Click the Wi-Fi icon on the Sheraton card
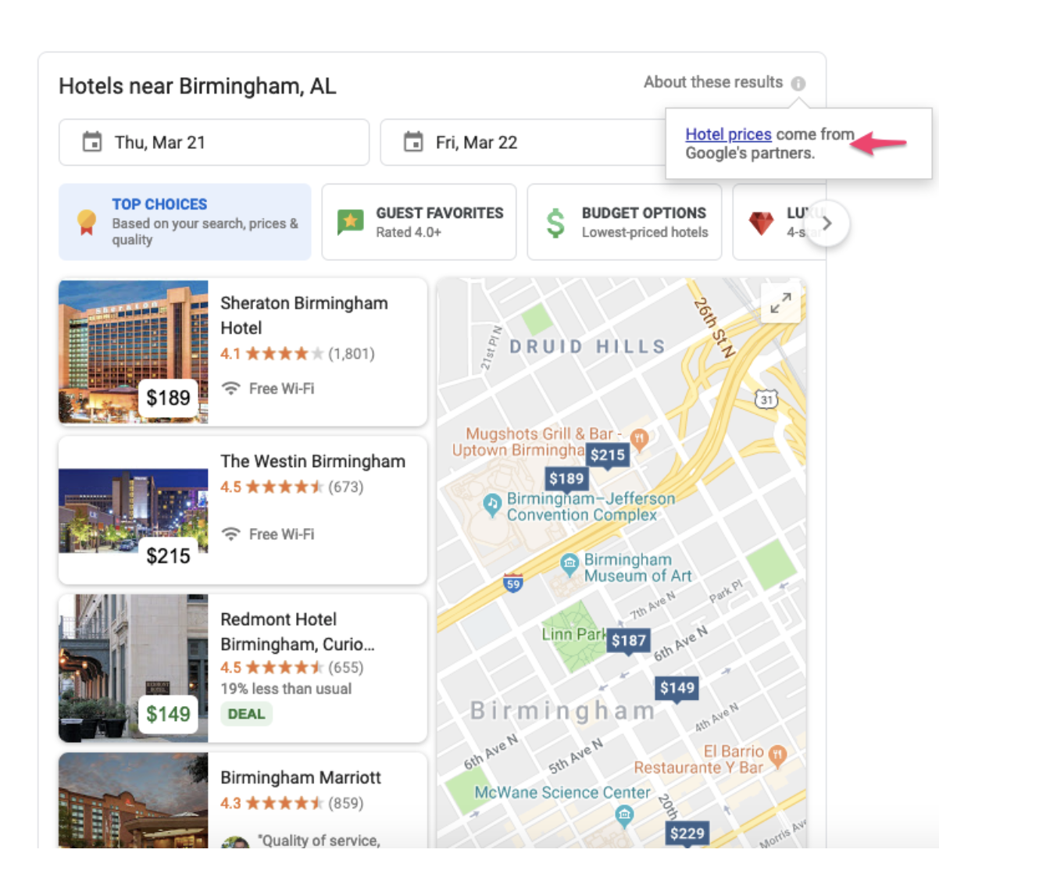The image size is (1064, 878). [230, 388]
